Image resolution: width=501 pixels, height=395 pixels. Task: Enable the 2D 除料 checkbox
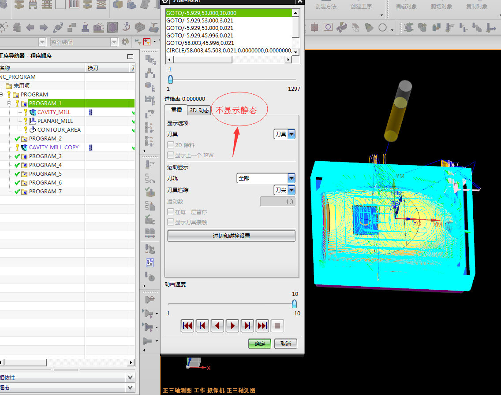pyautogui.click(x=171, y=145)
